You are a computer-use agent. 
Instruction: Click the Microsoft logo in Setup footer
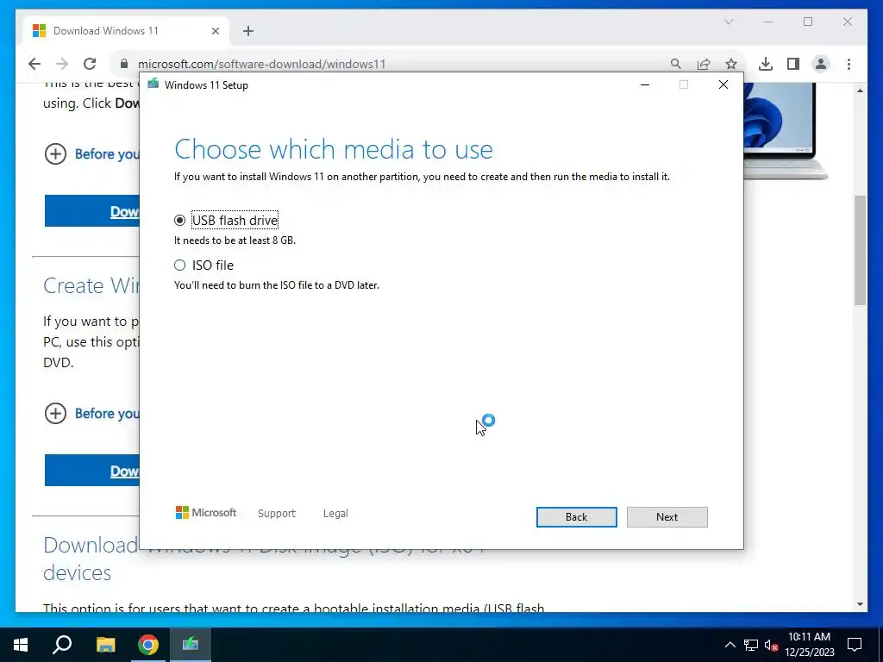click(x=206, y=513)
